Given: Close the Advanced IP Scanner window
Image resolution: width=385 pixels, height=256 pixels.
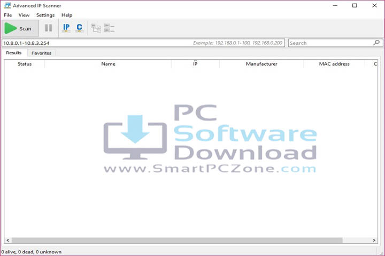Looking at the screenshot, I should (x=374, y=5).
